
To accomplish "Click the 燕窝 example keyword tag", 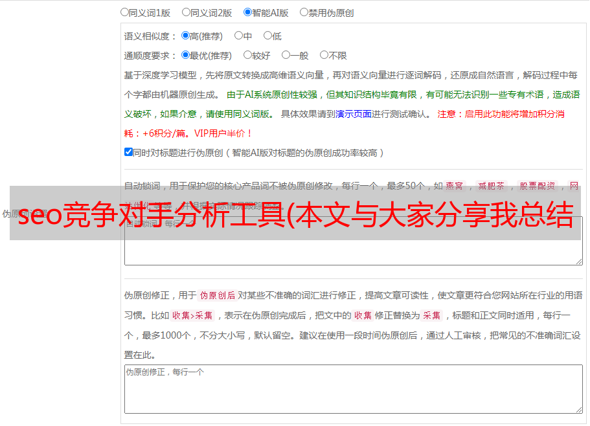I will point(455,186).
